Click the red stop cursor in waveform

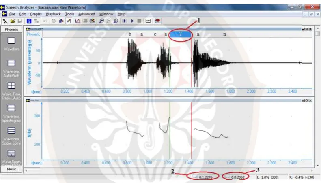(191, 63)
